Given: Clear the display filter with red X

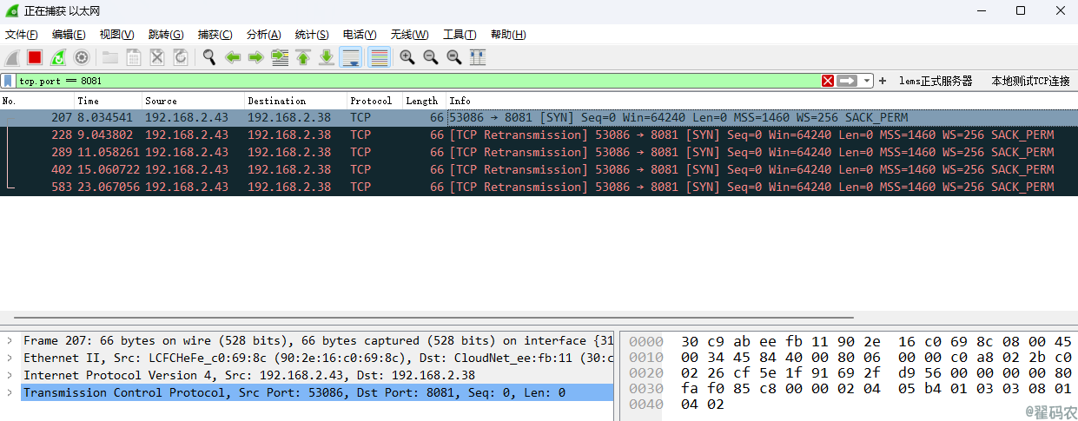Looking at the screenshot, I should click(x=828, y=81).
